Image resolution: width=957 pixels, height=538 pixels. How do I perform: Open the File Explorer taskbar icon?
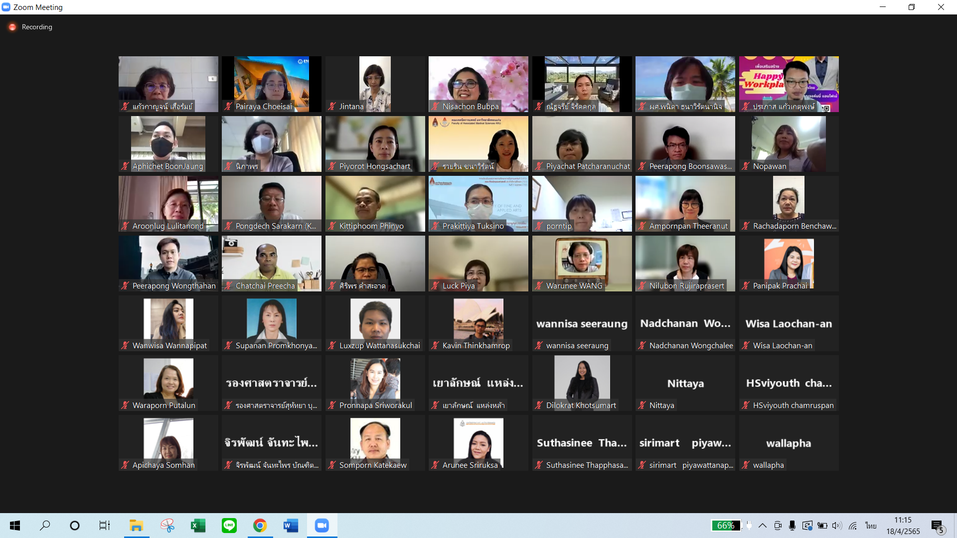[136, 526]
